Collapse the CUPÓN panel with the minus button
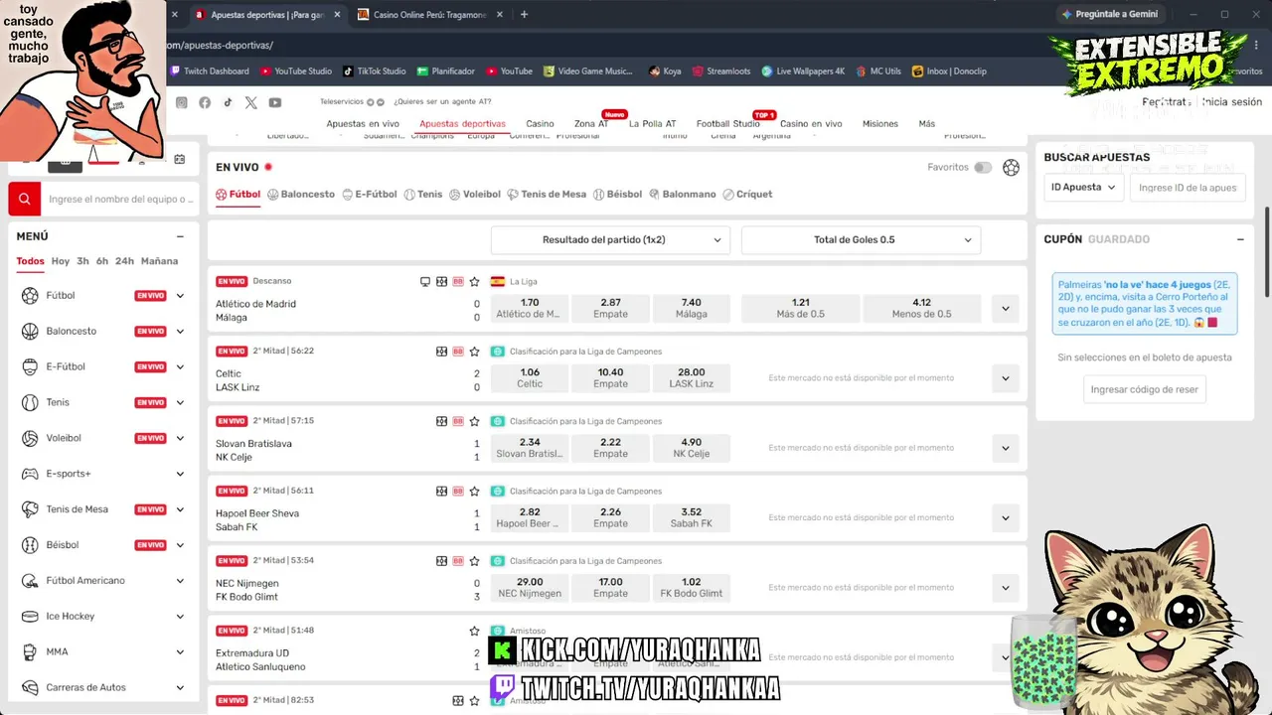1272x715 pixels. pyautogui.click(x=1240, y=239)
